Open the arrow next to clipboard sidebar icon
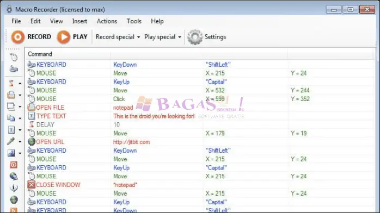Viewport: 380px width, 213px height. (20, 118)
